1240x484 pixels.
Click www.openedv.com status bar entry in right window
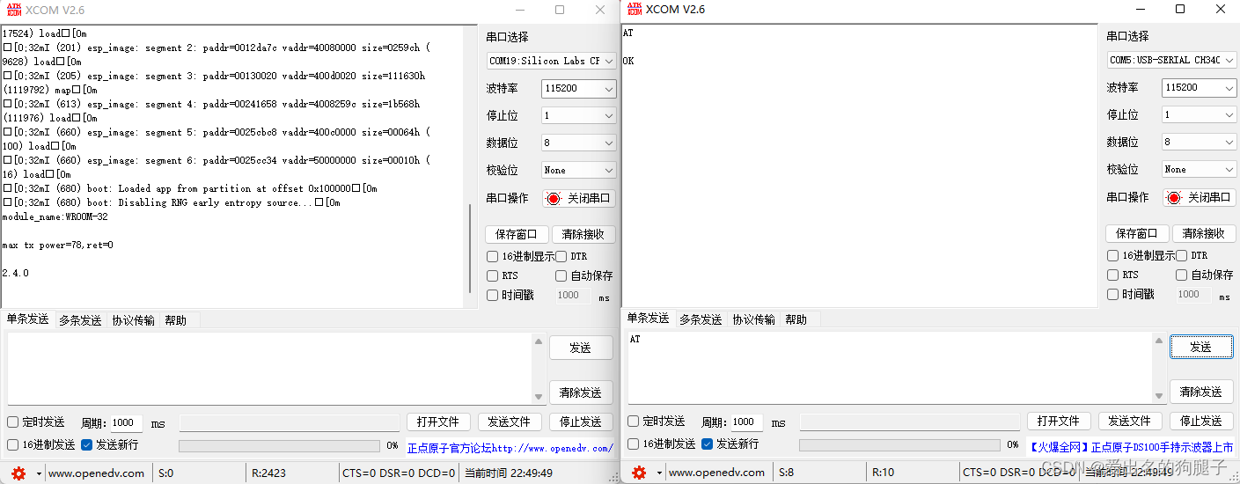(x=716, y=473)
